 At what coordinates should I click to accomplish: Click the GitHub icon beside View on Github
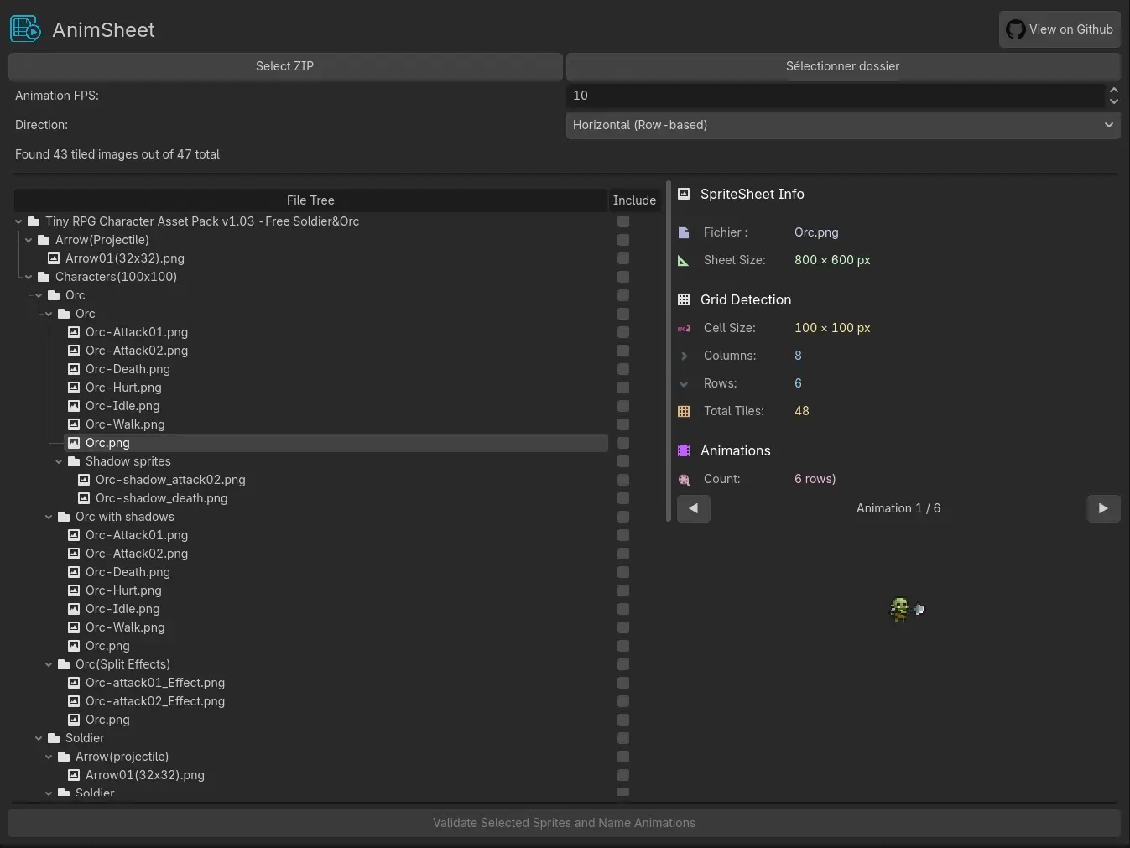(x=1016, y=29)
